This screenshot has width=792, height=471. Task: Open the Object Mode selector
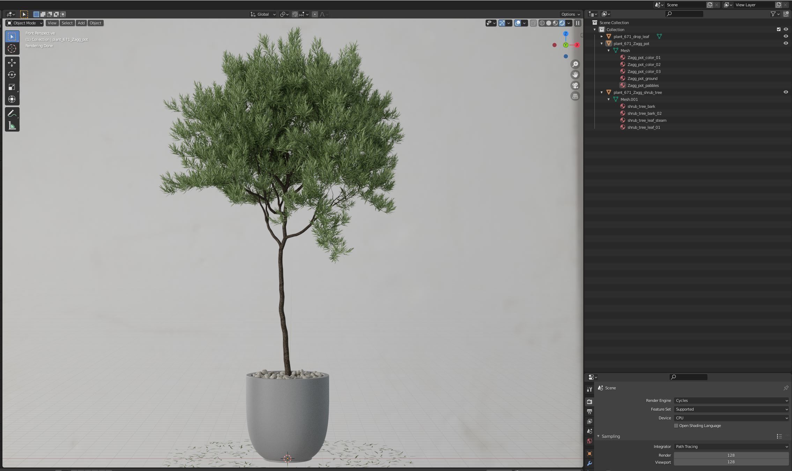(24, 23)
